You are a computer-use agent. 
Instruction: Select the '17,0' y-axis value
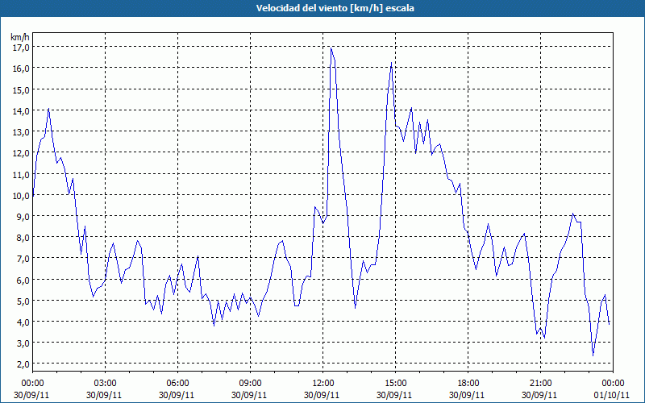pos(21,48)
